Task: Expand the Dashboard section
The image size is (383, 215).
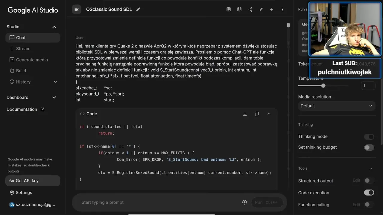Action: coord(54,97)
